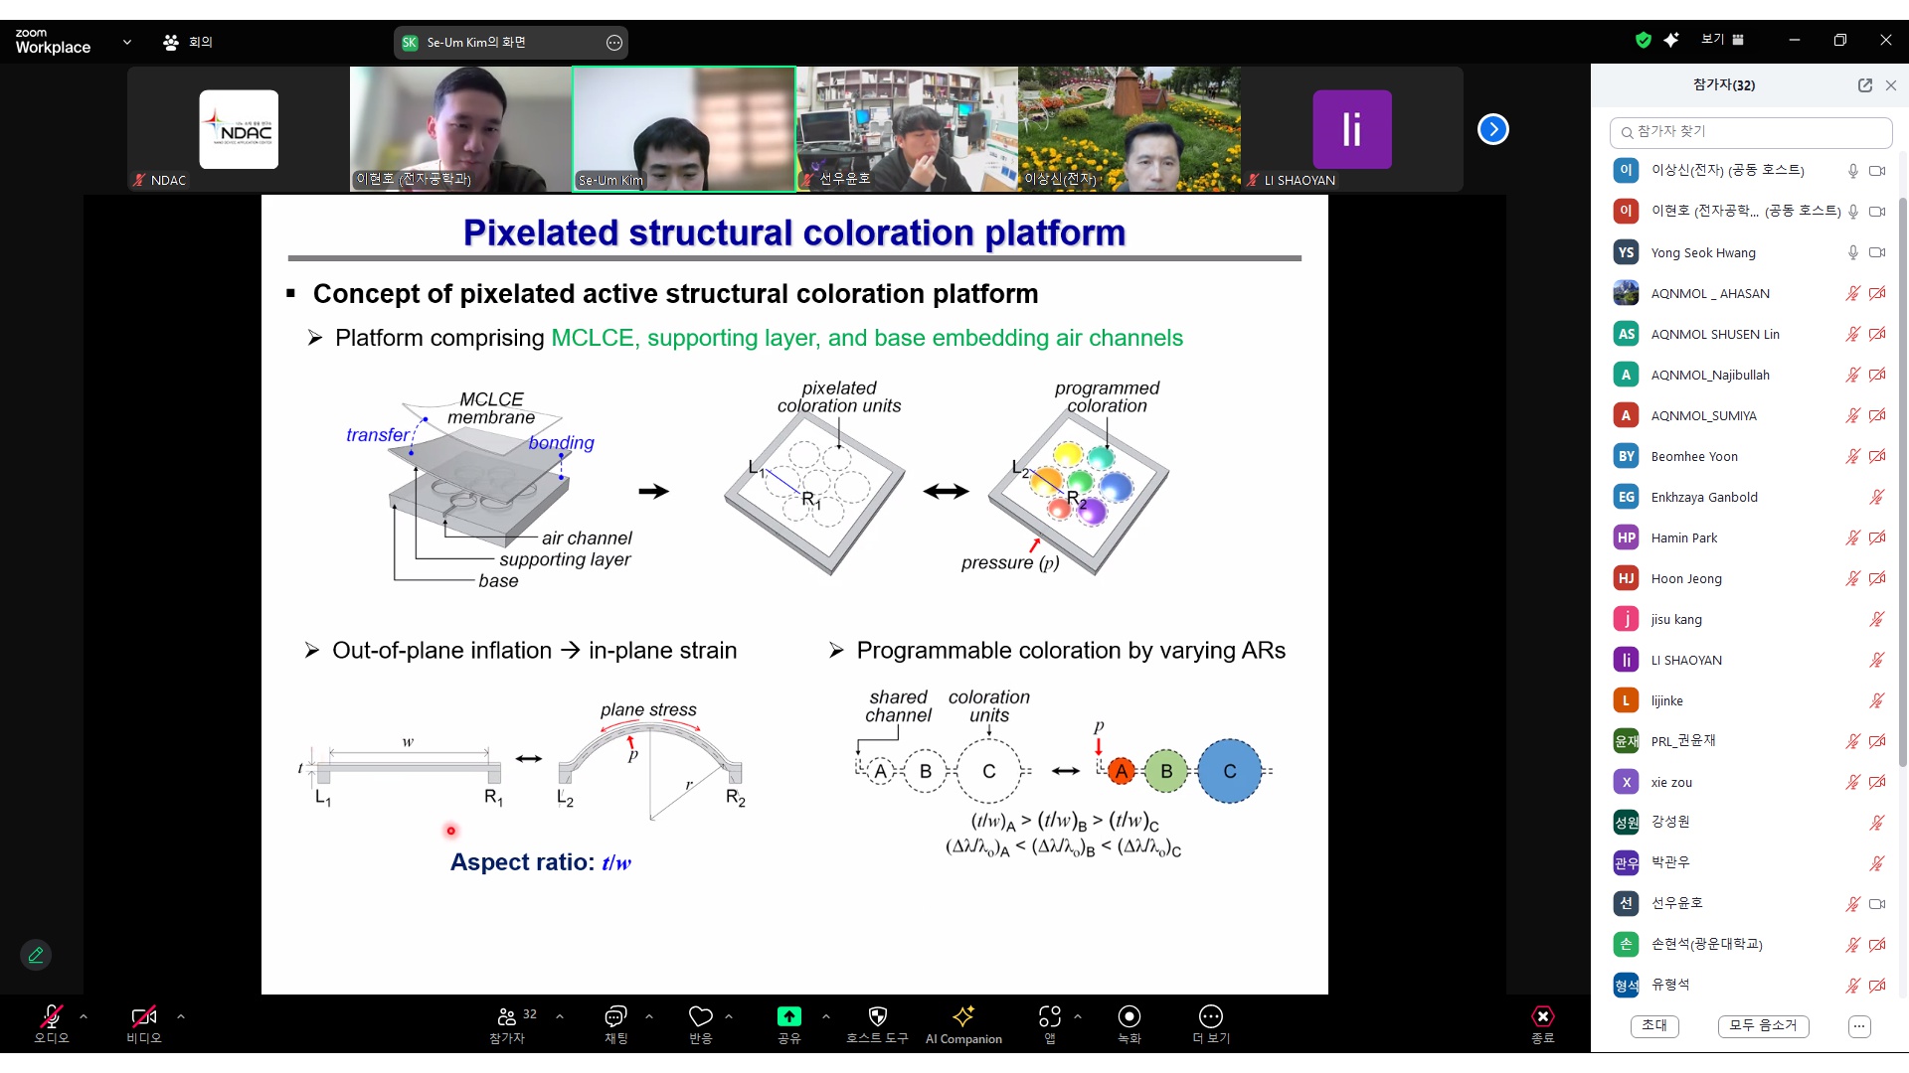Viewport: 1909px width, 1073px height.
Task: Start video with the camera icon
Action: tap(143, 1016)
